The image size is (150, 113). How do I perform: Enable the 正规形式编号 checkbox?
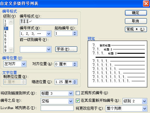(x=78, y=93)
